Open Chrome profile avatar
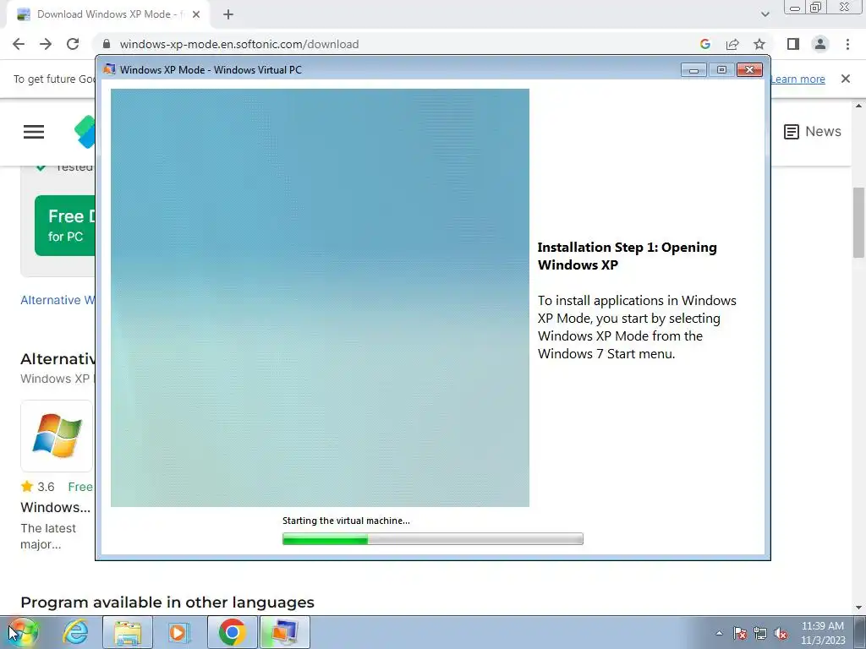The width and height of the screenshot is (866, 649). [x=820, y=44]
